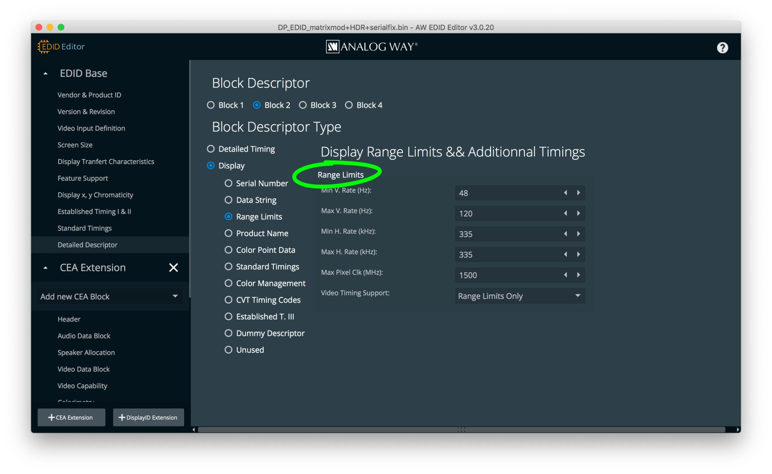Open the help question mark icon
This screenshot has height=474, width=772.
pyautogui.click(x=722, y=47)
